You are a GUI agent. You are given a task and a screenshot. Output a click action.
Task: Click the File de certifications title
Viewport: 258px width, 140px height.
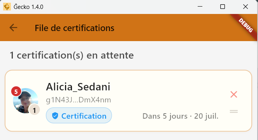75,28
